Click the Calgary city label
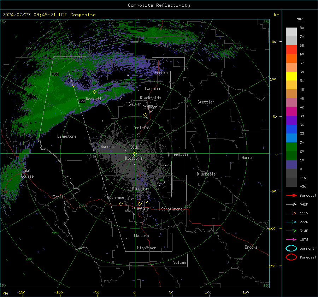Viewport: 318px width, 297px height. [x=138, y=208]
